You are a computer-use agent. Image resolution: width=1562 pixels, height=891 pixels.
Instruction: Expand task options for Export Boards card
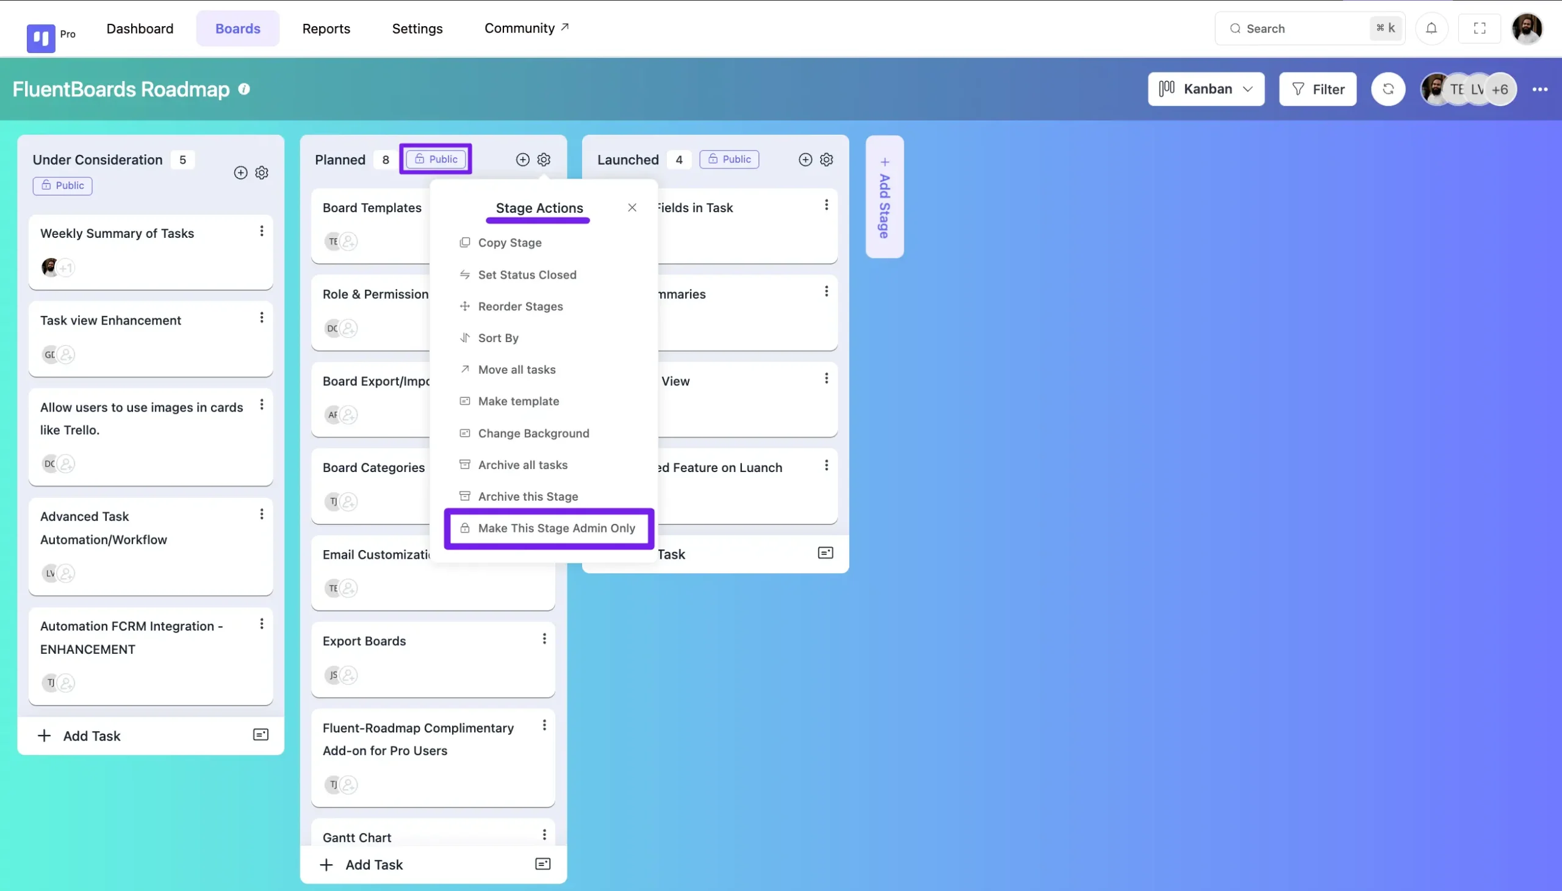coord(544,639)
